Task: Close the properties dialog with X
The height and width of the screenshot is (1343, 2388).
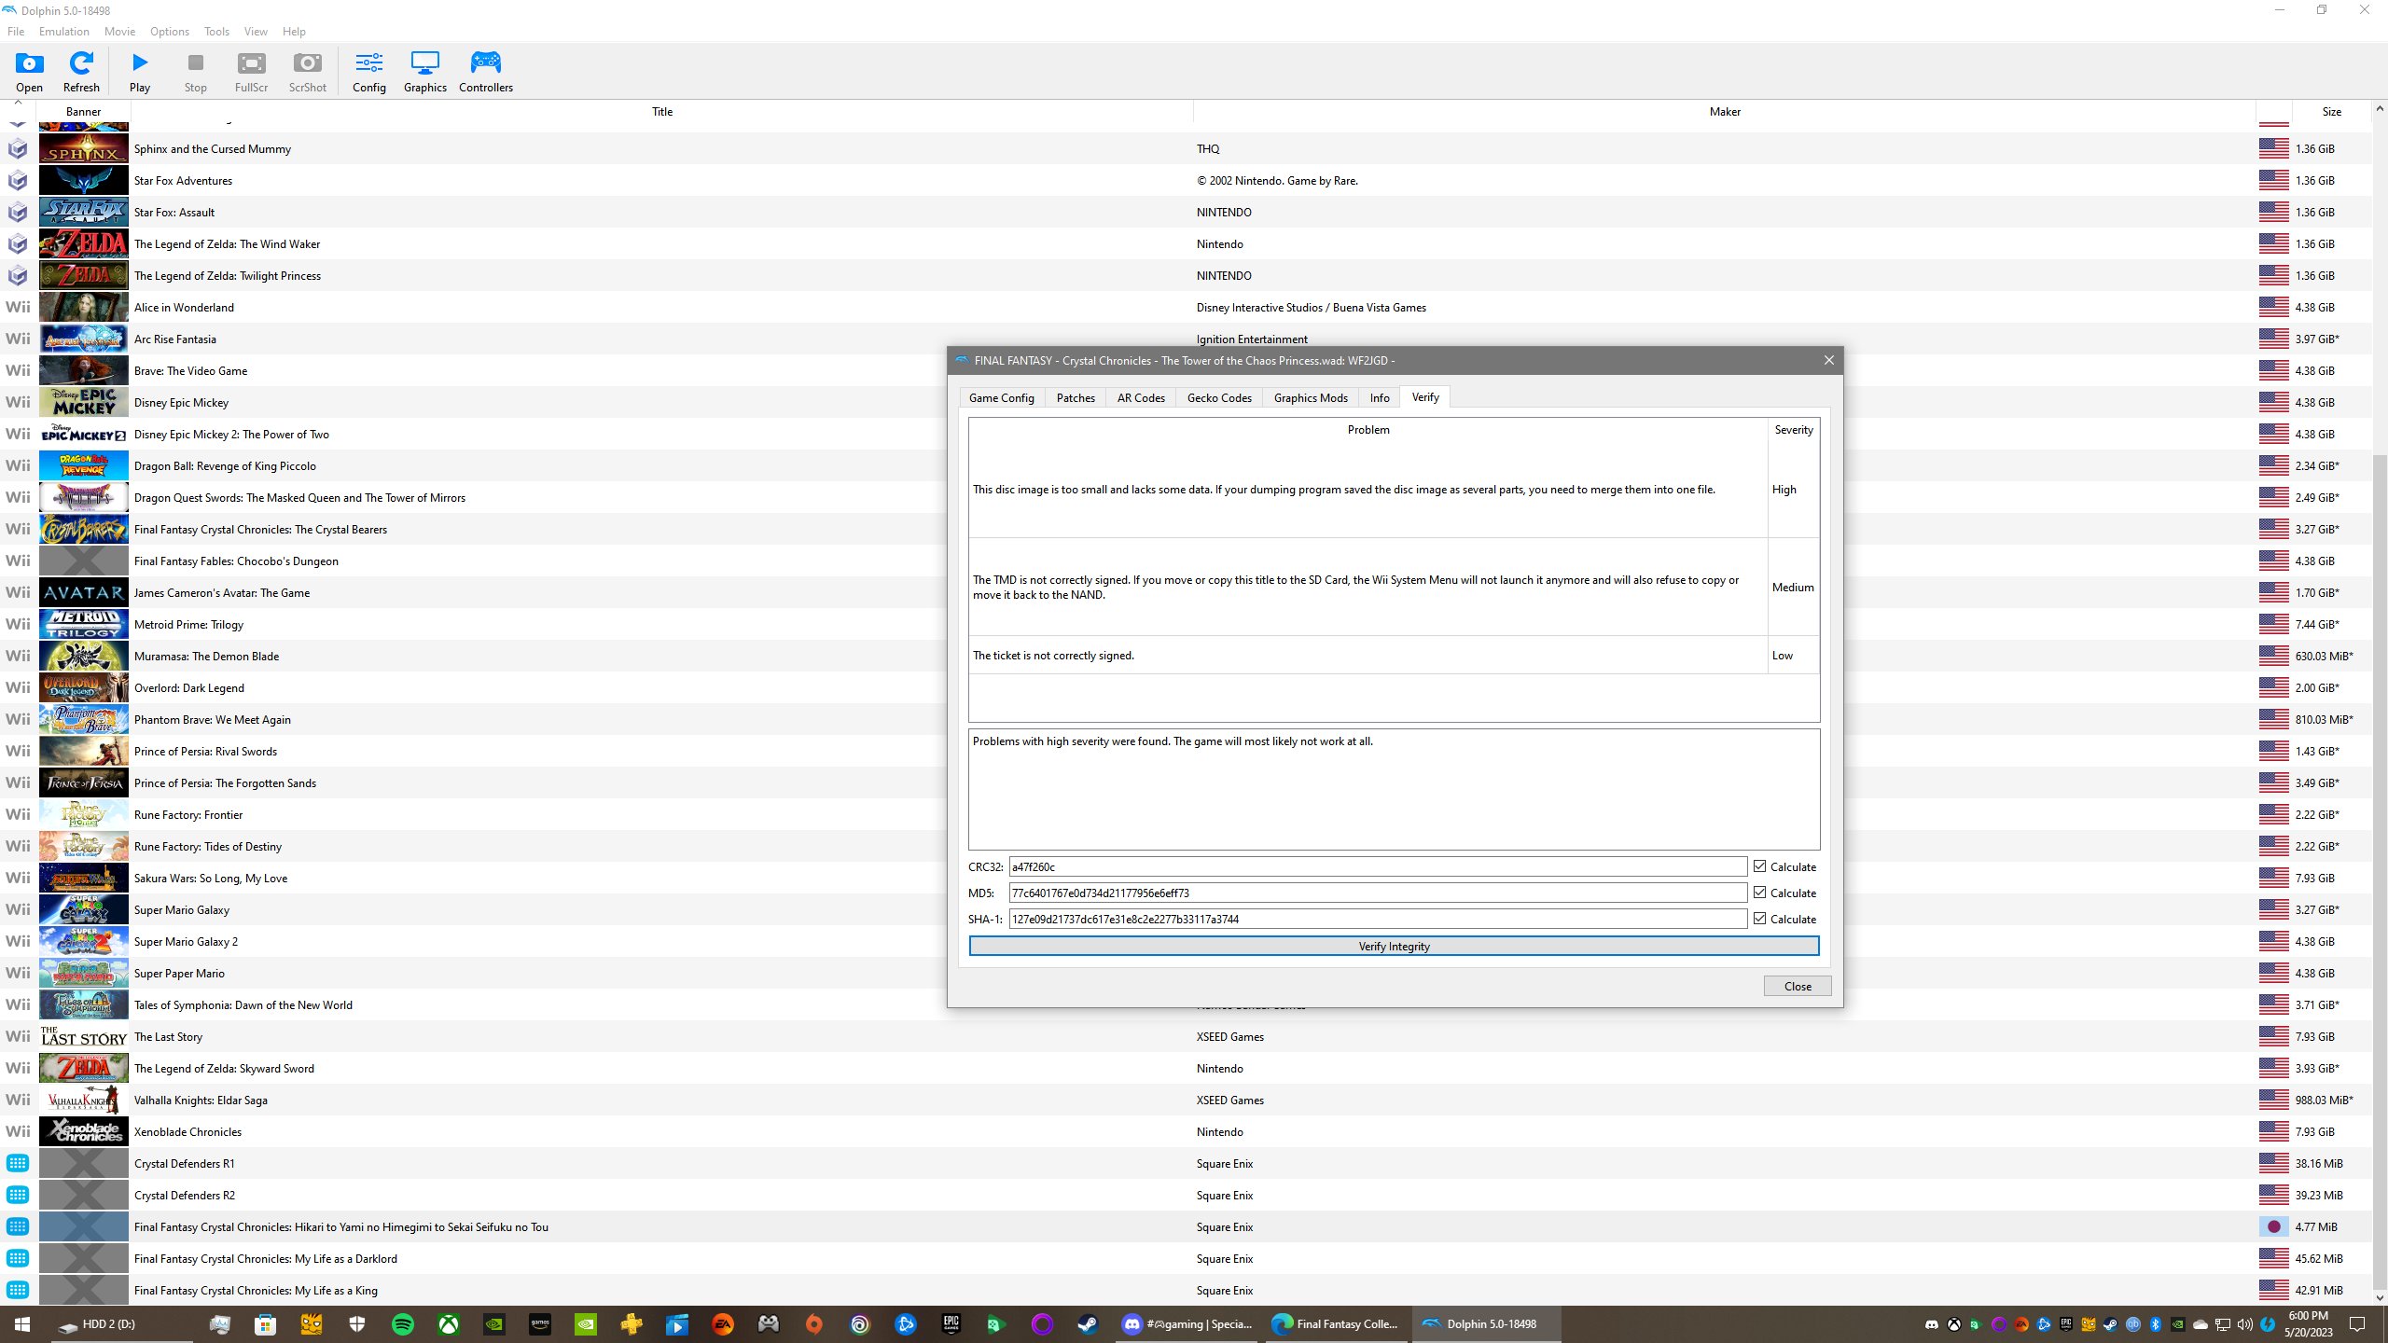Action: point(1828,361)
